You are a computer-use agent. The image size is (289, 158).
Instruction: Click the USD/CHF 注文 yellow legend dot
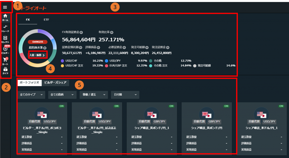tap(62, 66)
